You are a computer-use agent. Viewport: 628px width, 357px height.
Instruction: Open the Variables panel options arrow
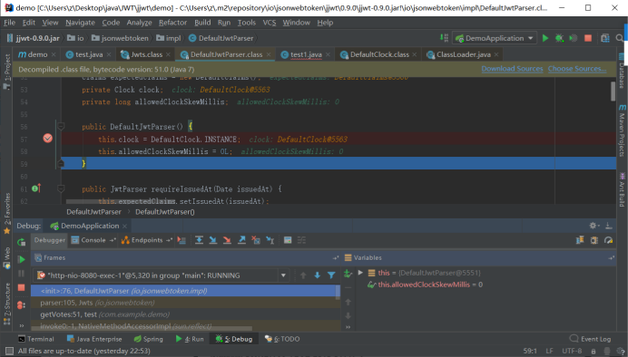click(x=611, y=258)
